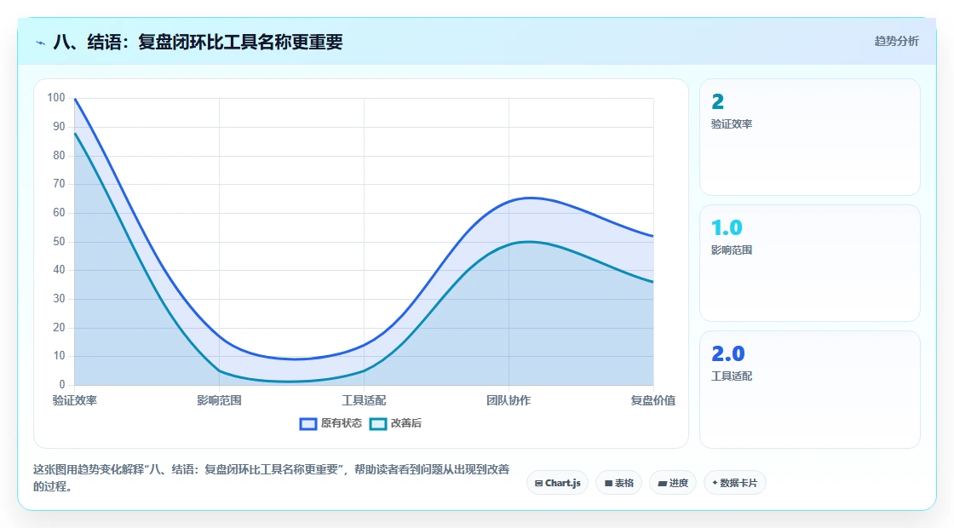
Task: Click the value 2 in the 验证效率 card
Action: coord(718,101)
